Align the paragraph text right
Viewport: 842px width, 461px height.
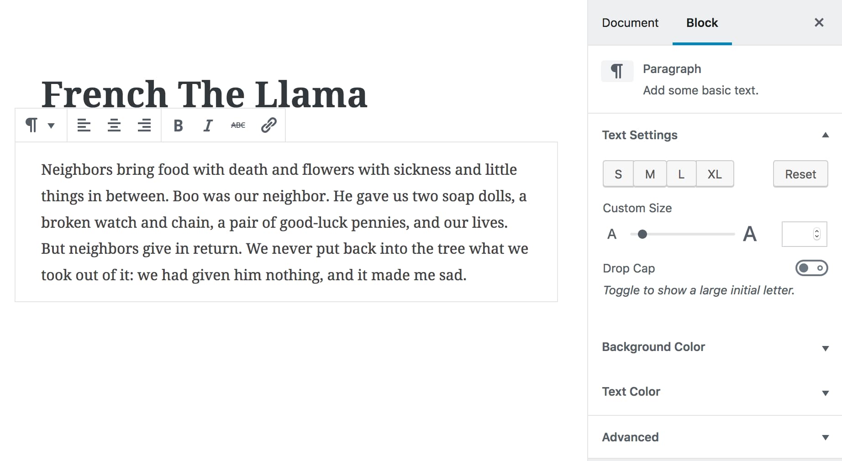click(x=144, y=125)
